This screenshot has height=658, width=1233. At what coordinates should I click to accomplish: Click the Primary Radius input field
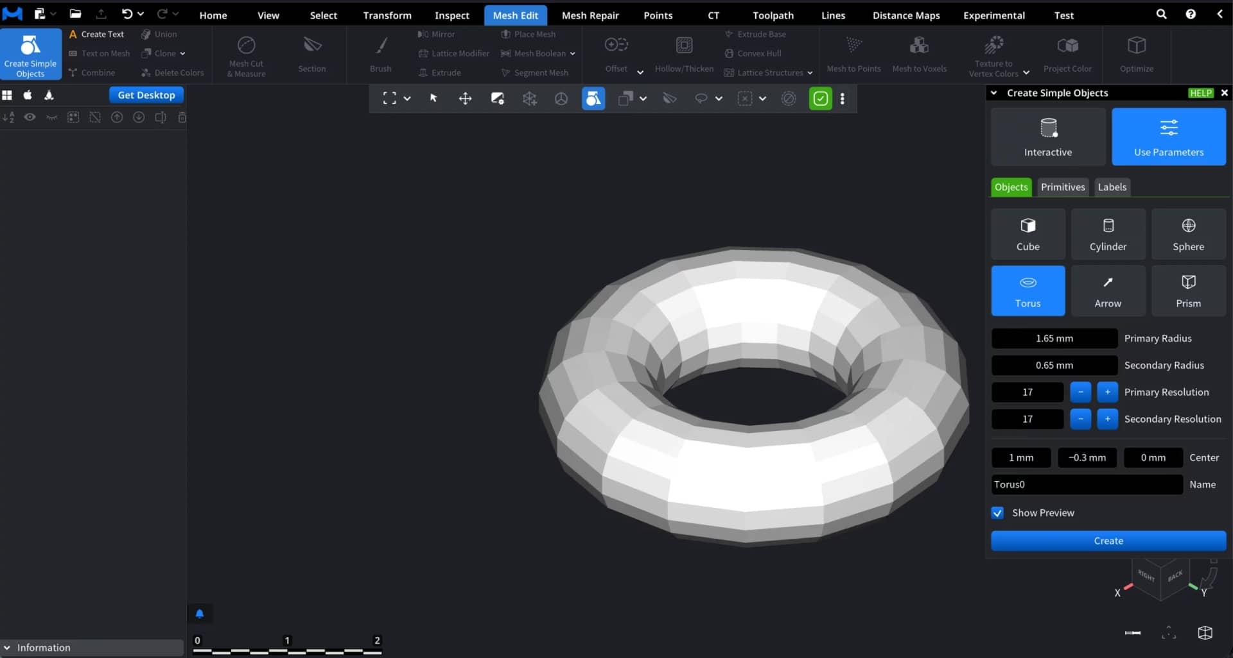[x=1054, y=339]
